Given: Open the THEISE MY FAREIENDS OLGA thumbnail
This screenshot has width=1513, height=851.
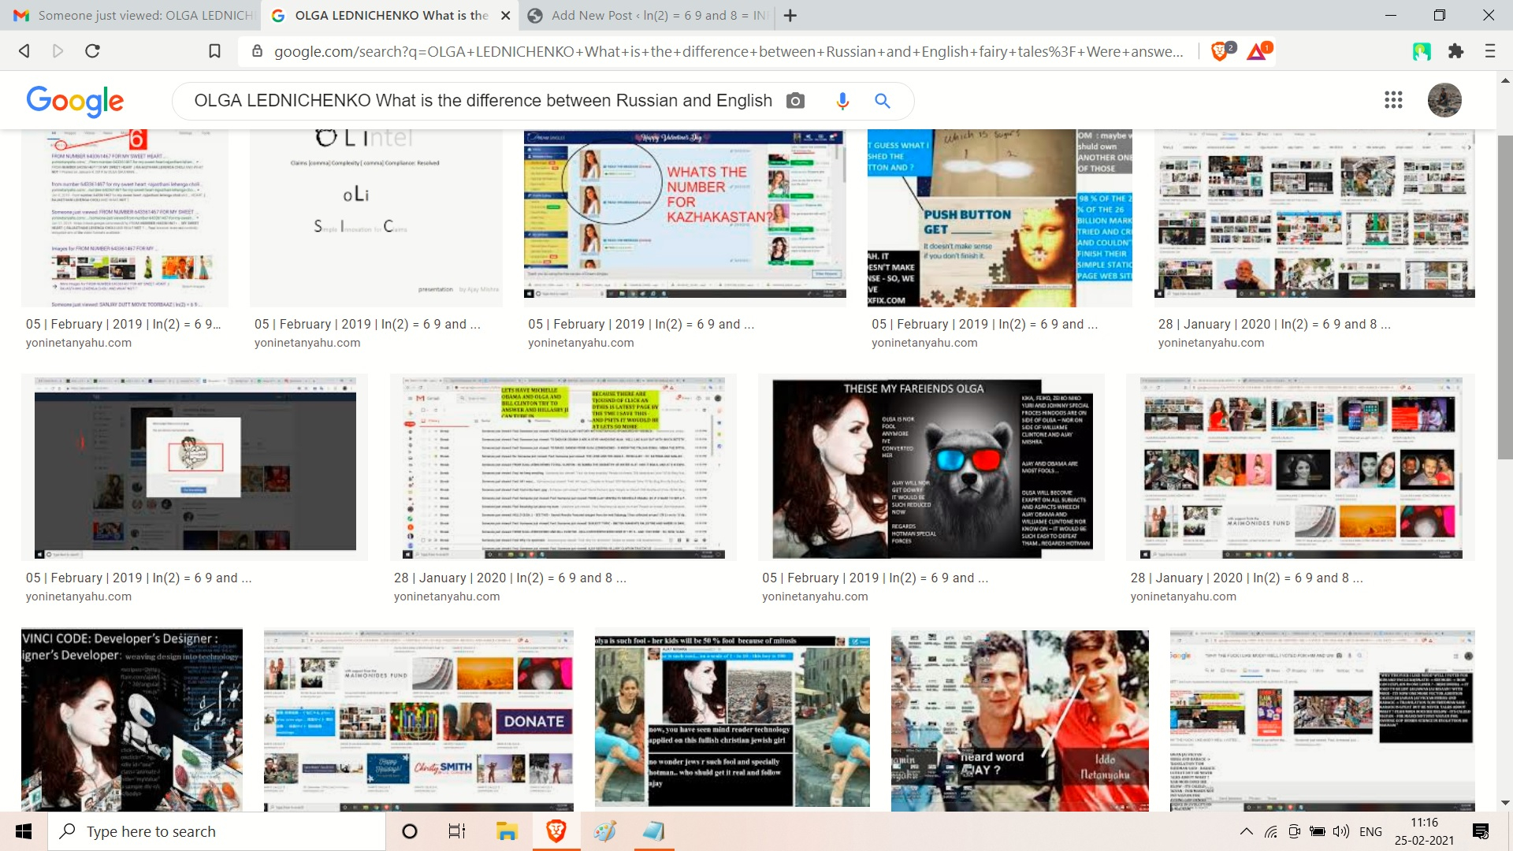Looking at the screenshot, I should [931, 468].
